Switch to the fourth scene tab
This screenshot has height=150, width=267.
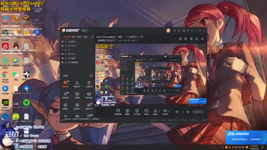85,37
